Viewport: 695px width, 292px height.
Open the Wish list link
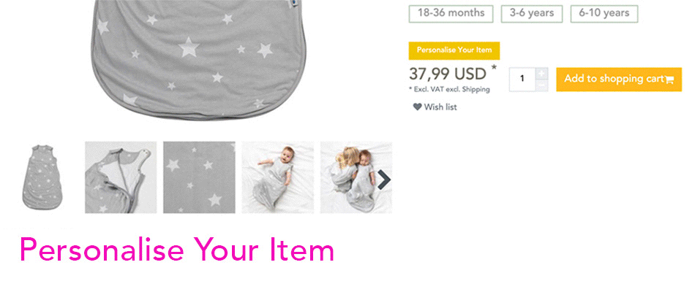pos(440,107)
